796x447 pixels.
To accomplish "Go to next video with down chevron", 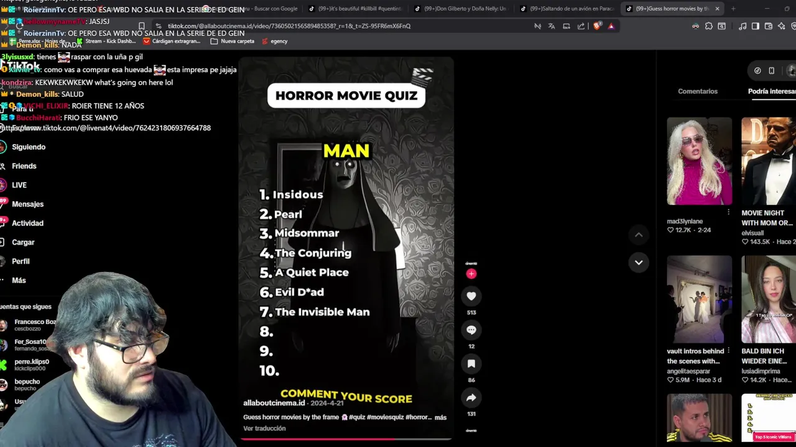I will 639,263.
